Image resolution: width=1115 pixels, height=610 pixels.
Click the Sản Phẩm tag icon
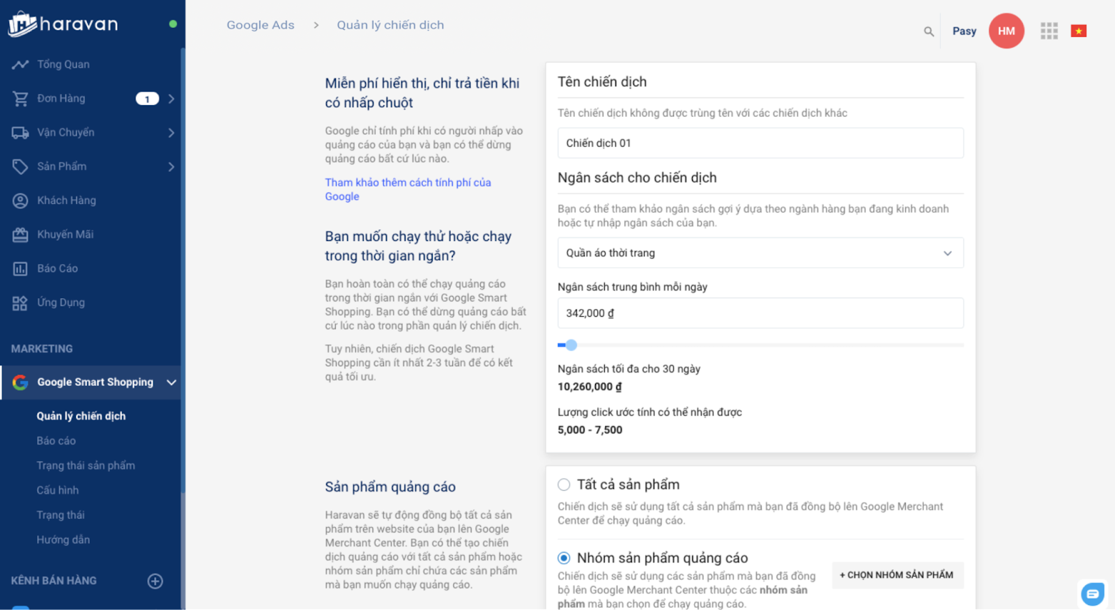pos(20,166)
